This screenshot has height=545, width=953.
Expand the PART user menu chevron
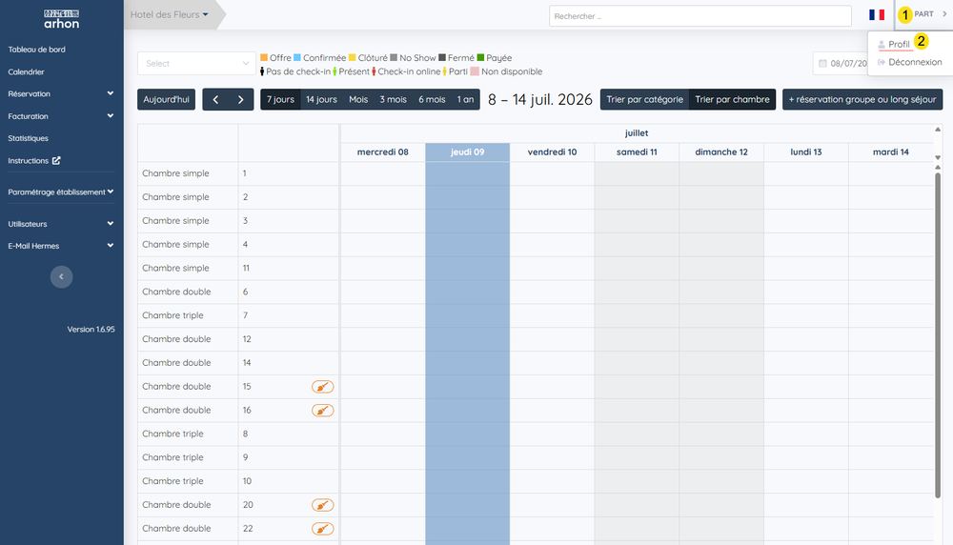point(944,14)
